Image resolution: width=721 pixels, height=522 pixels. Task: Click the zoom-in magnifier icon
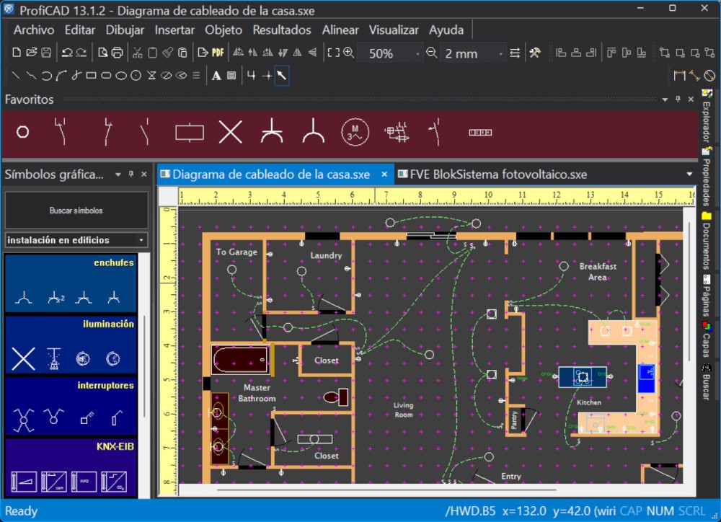click(x=349, y=53)
